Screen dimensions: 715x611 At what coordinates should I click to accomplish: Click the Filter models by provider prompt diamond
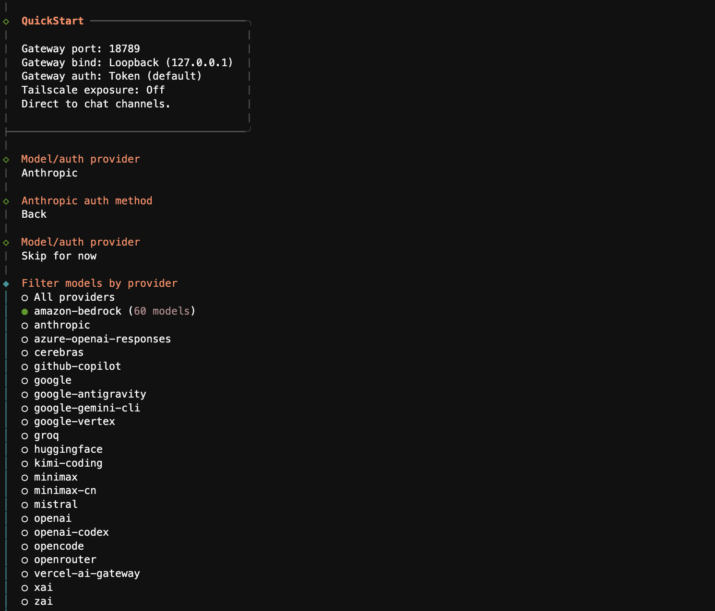6,284
